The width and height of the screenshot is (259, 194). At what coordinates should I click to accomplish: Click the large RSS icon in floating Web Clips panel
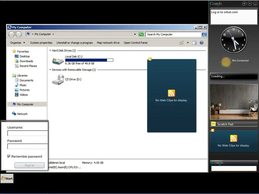171,93
